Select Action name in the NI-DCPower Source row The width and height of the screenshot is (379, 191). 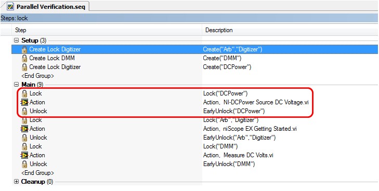pos(37,102)
